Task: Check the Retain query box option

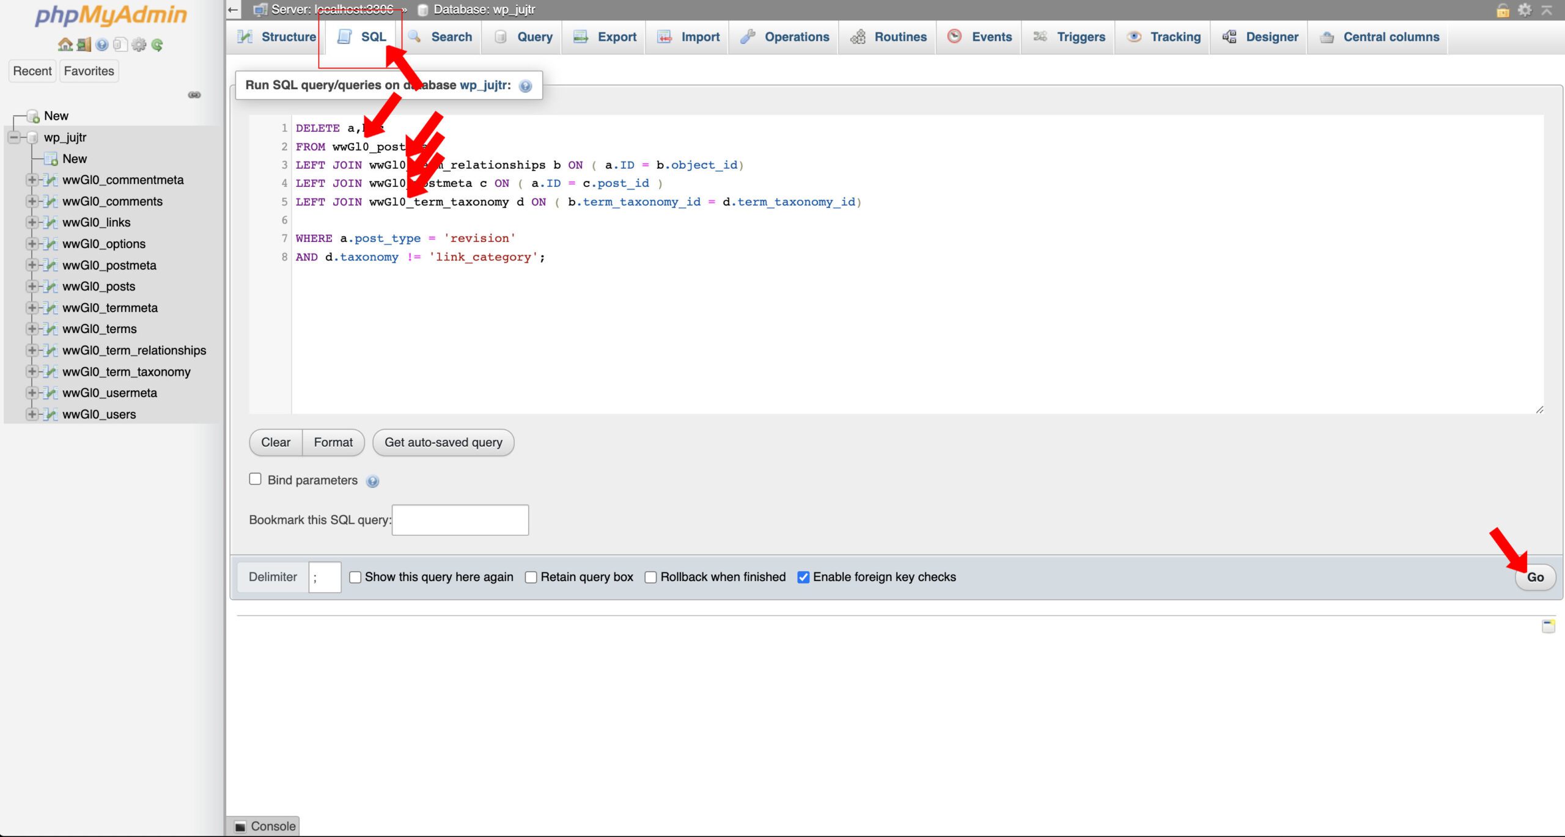Action: click(x=531, y=577)
